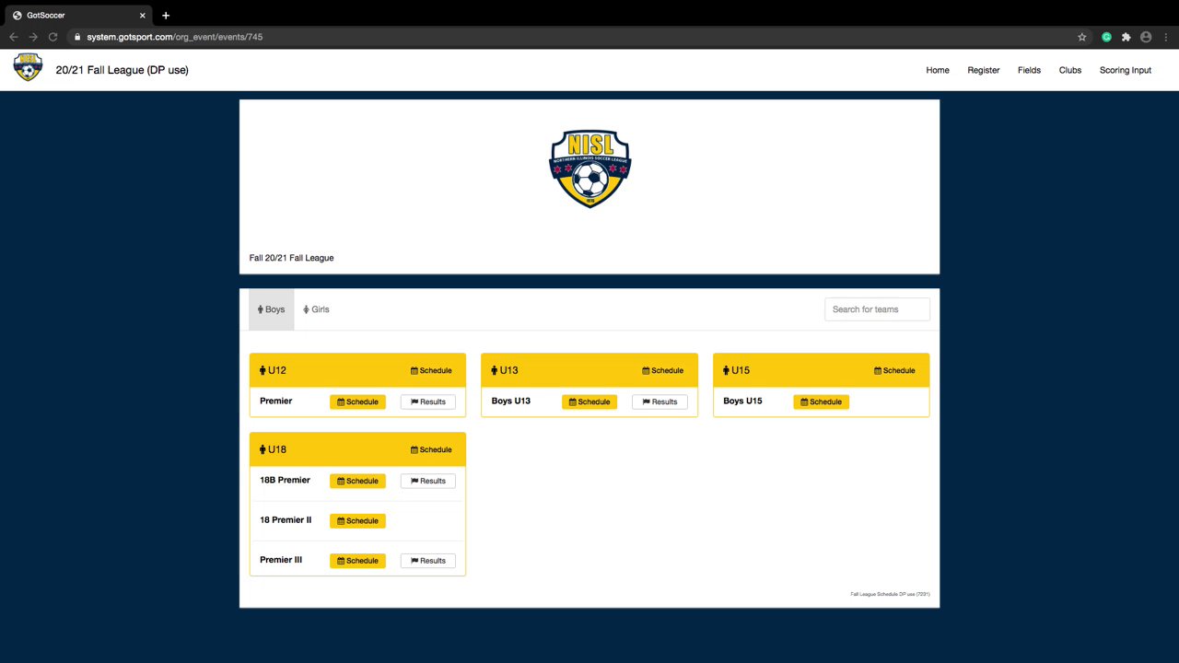Open the Register nav link
Viewport: 1179px width, 663px height.
(983, 70)
